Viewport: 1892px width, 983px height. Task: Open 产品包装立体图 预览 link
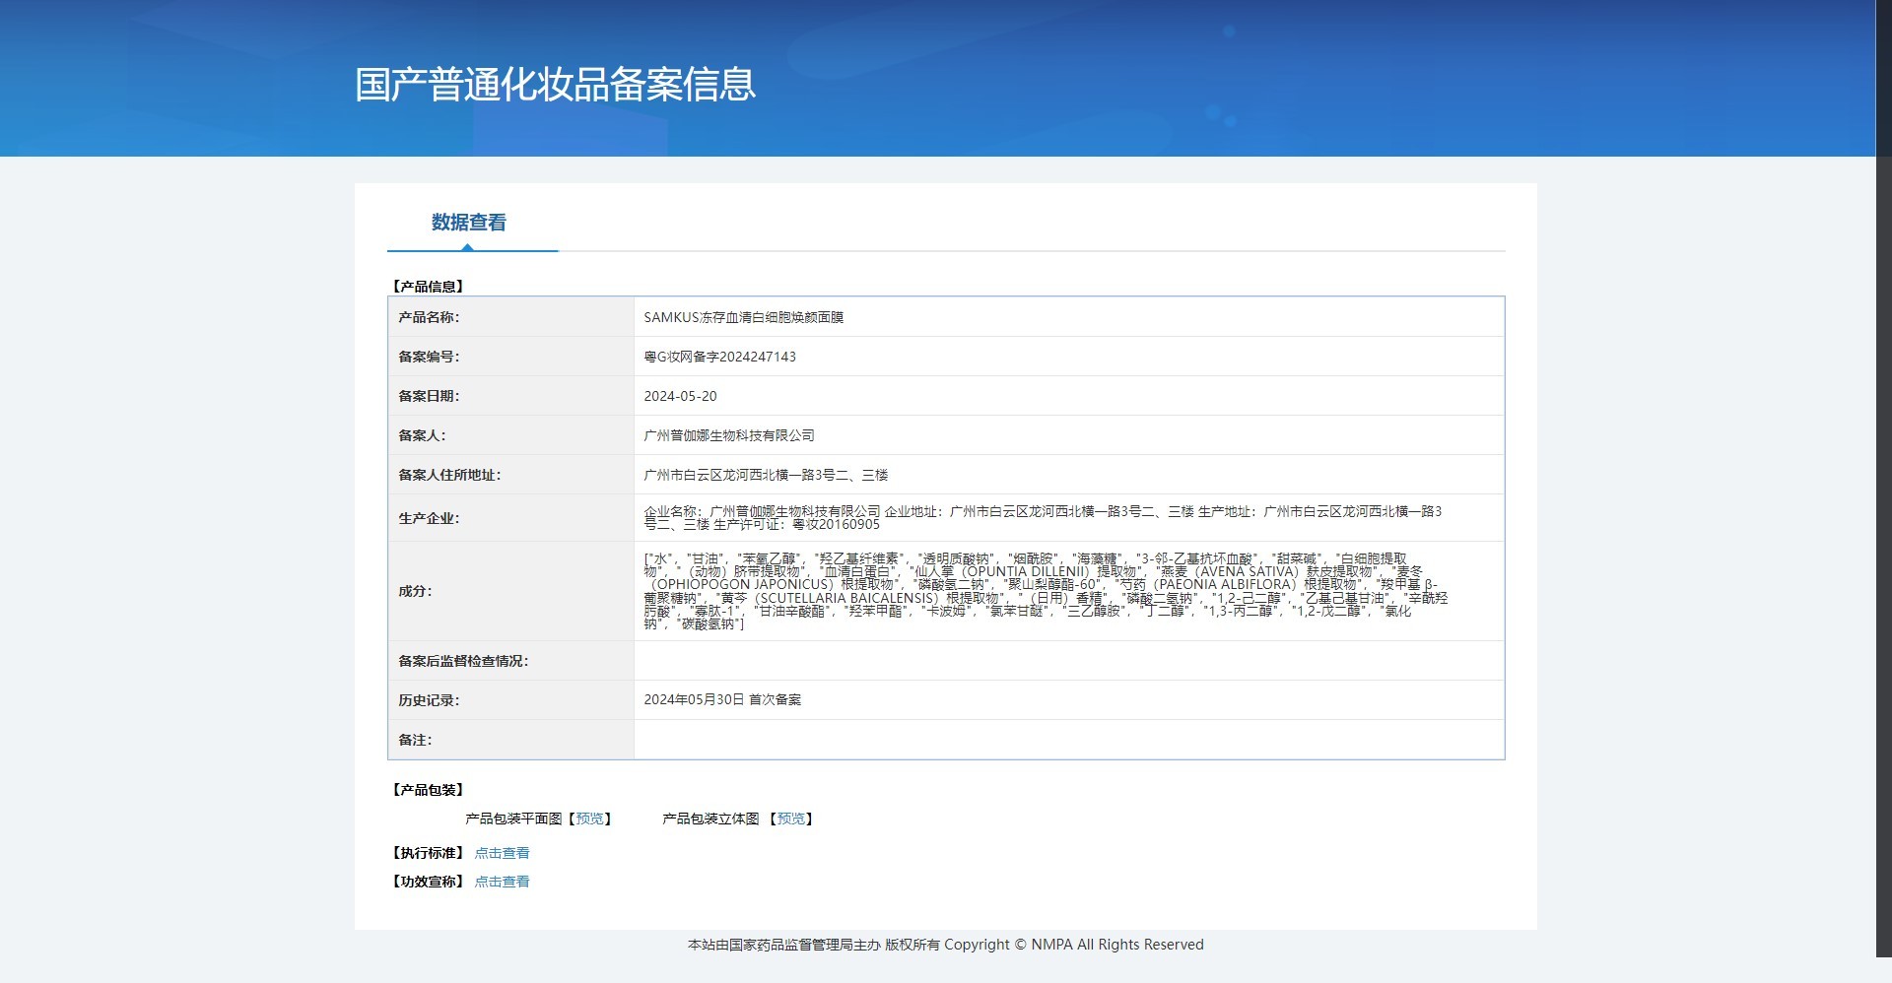pyautogui.click(x=790, y=819)
